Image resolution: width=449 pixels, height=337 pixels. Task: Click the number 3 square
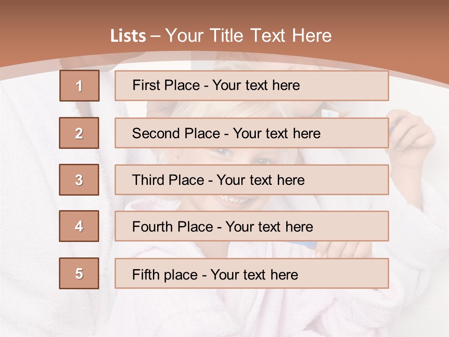79,180
